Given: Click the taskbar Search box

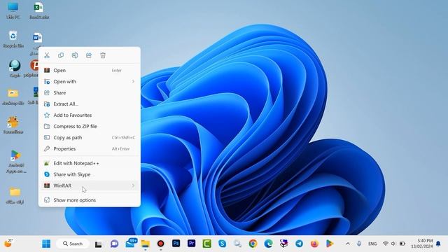Looking at the screenshot, I should (73, 244).
